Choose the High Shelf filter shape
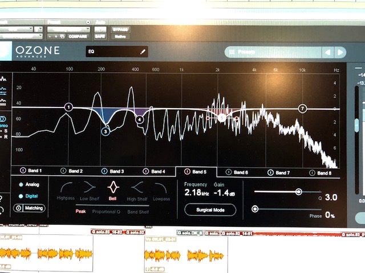365x273 pixels. click(137, 191)
